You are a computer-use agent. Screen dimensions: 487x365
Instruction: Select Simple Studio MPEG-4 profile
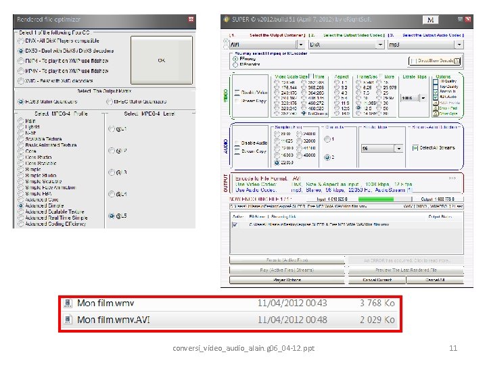21,175
